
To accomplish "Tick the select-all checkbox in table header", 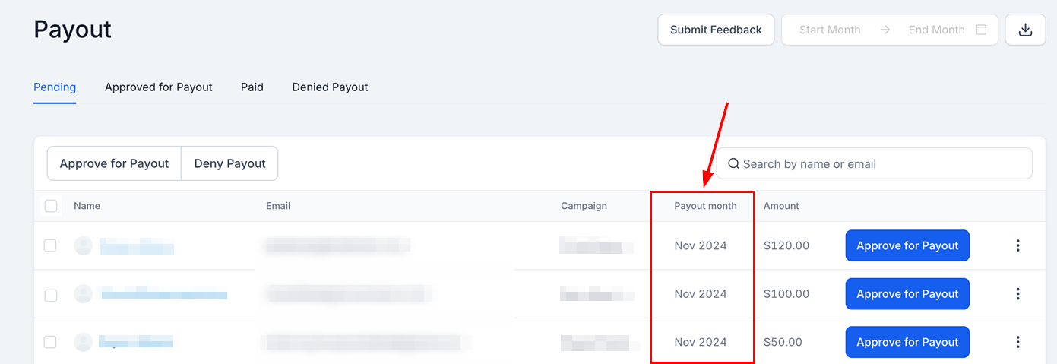I will [x=50, y=206].
